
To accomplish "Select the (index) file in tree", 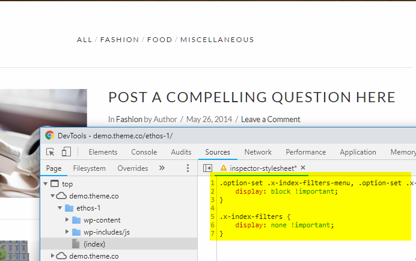I will click(94, 244).
